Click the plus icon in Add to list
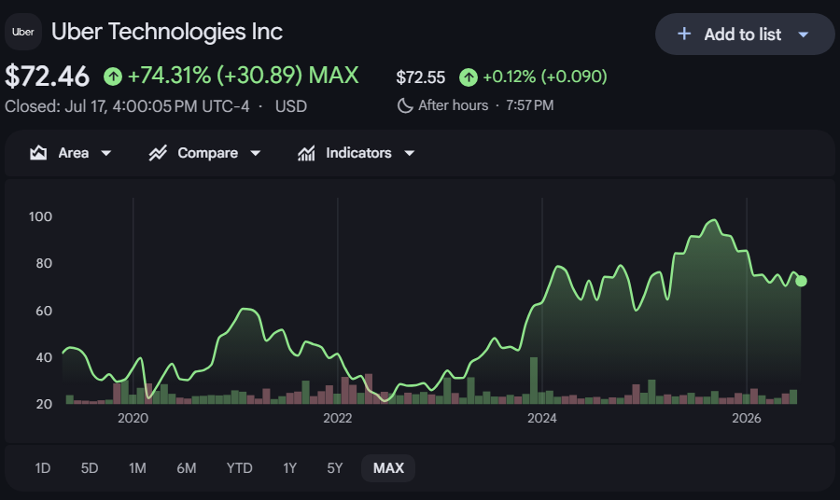This screenshot has width=840, height=500. pos(684,35)
